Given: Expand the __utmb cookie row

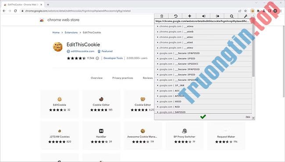Looking at the screenshot, I should click(203, 32).
